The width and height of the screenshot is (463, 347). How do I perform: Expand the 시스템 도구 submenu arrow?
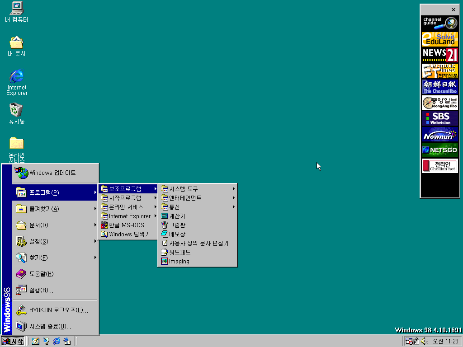(x=234, y=189)
